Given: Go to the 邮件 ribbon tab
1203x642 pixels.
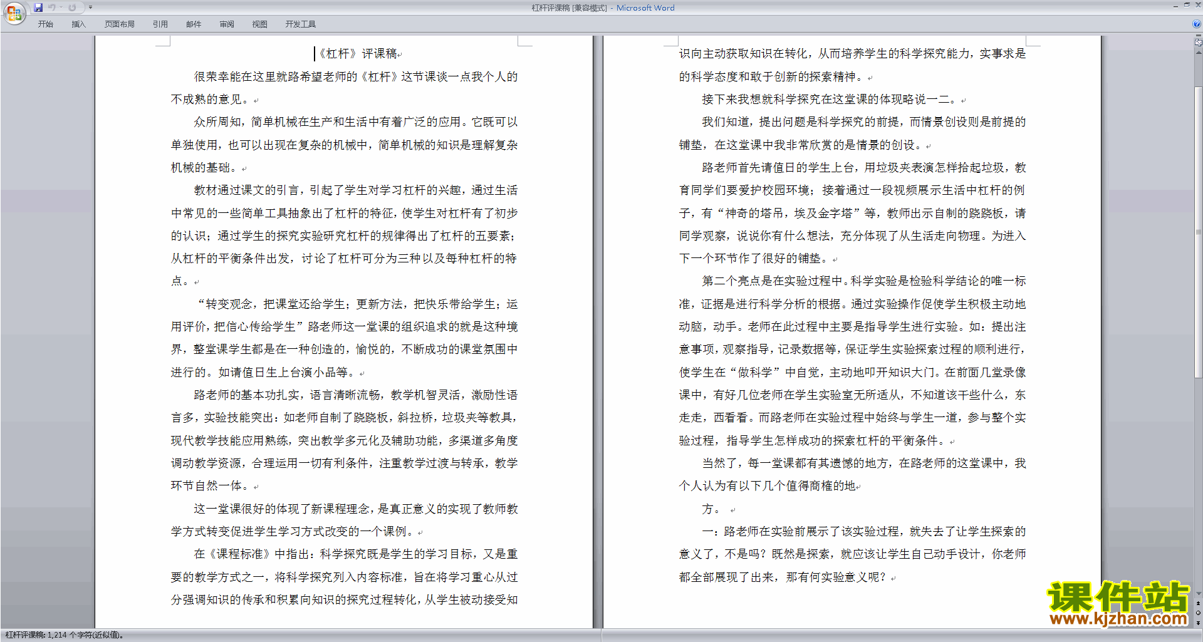Looking at the screenshot, I should (194, 24).
